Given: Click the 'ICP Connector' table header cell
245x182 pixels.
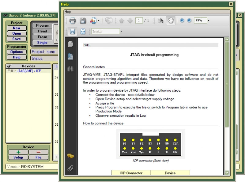Looking at the screenshot, I should [131, 173].
